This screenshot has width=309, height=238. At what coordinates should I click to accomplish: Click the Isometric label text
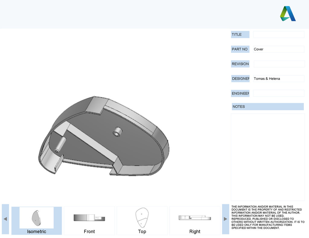37,232
